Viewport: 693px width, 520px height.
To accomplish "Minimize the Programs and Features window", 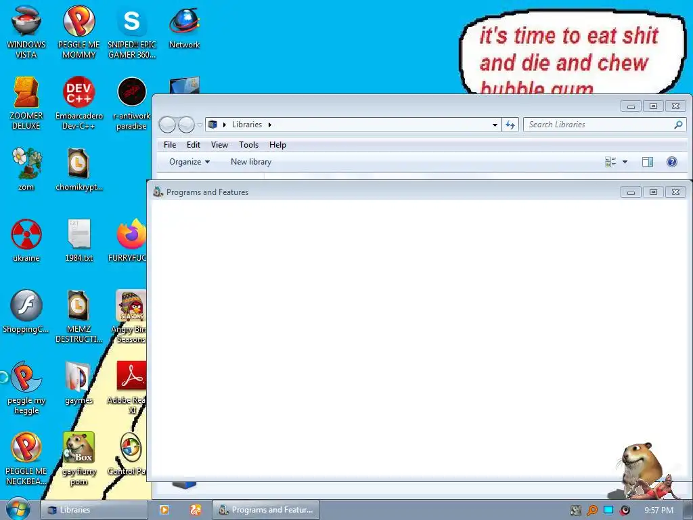I will coord(631,192).
